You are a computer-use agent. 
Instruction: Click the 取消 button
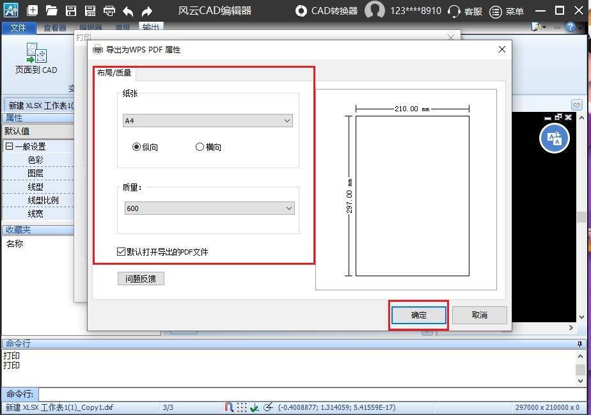[x=480, y=315]
